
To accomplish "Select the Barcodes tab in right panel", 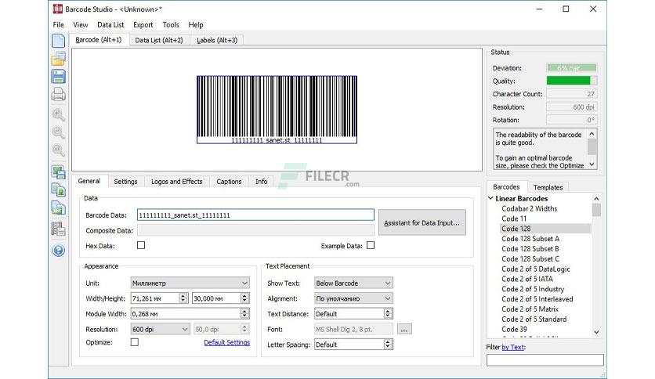I will (506, 187).
